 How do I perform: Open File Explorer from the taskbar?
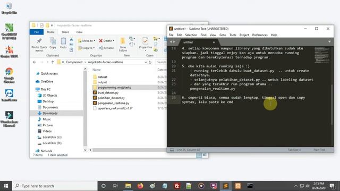pos(128,186)
